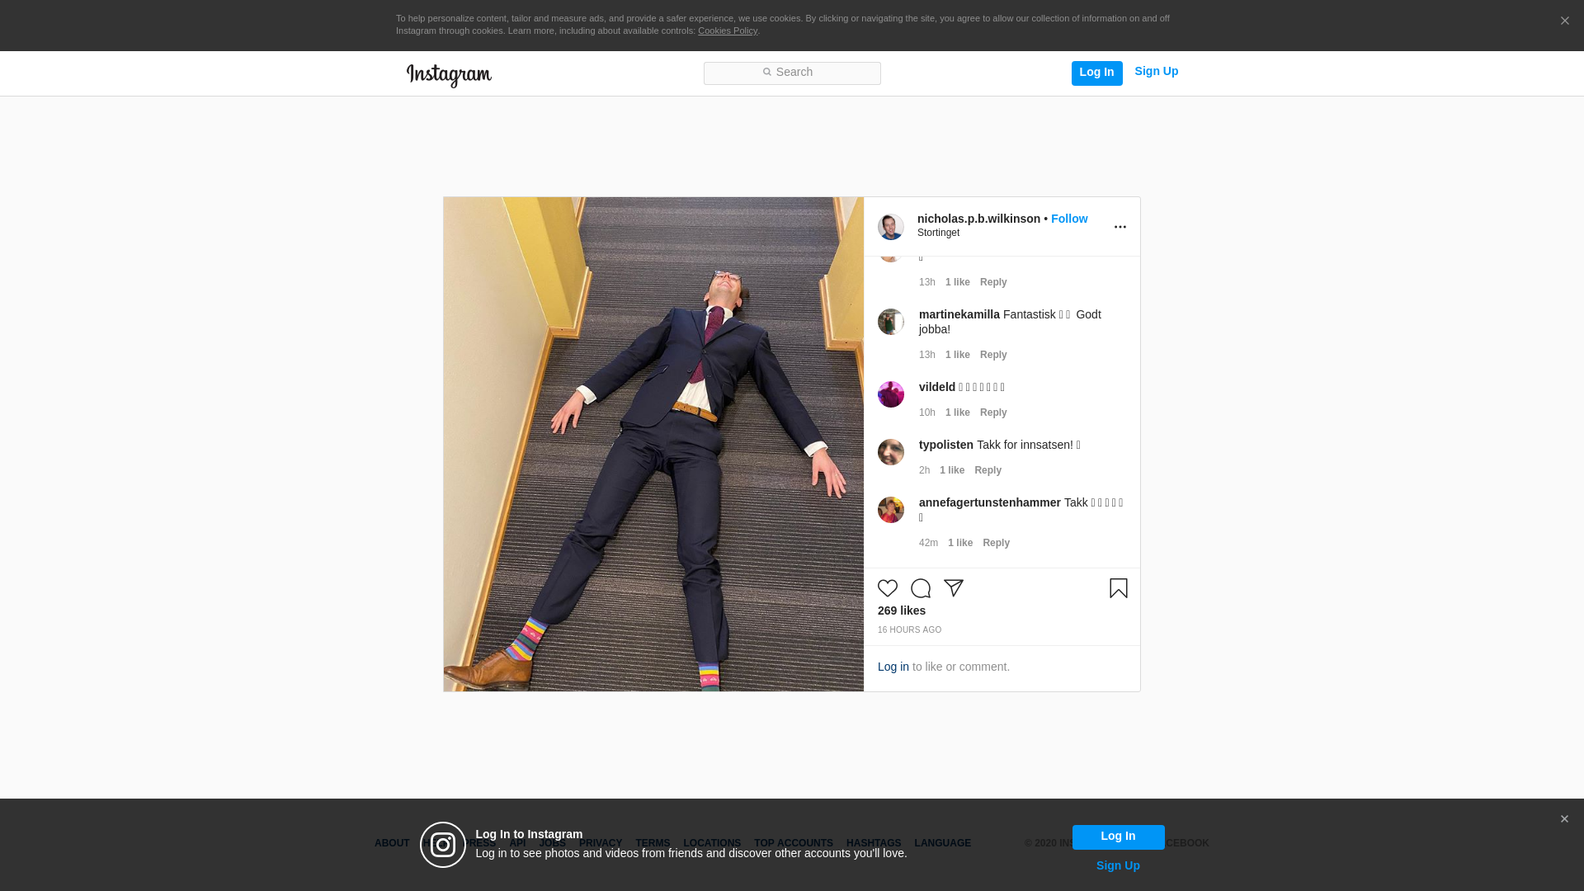Click the comment speech bubble icon
This screenshot has height=891, width=1584.
point(921,588)
